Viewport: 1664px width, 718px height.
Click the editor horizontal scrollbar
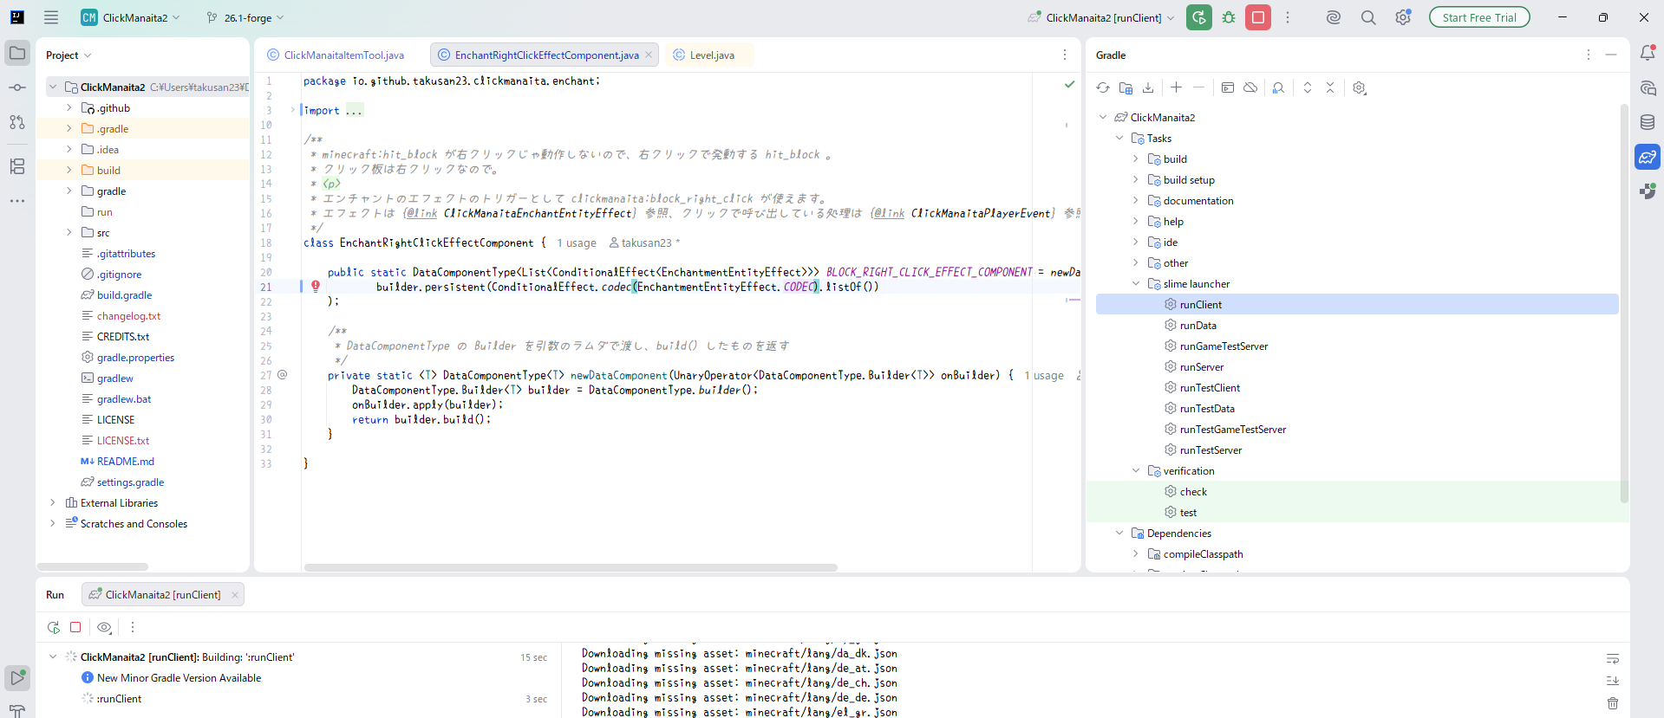click(571, 568)
